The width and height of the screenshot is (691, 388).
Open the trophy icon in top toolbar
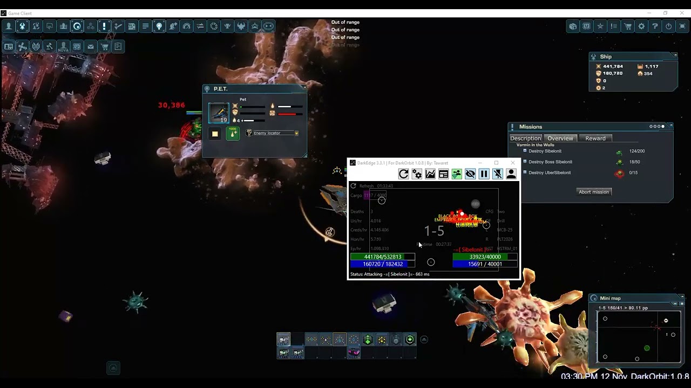[x=228, y=26]
